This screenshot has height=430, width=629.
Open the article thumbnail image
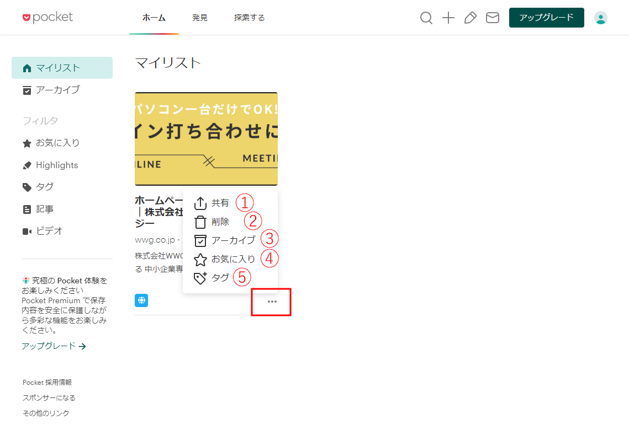(206, 139)
